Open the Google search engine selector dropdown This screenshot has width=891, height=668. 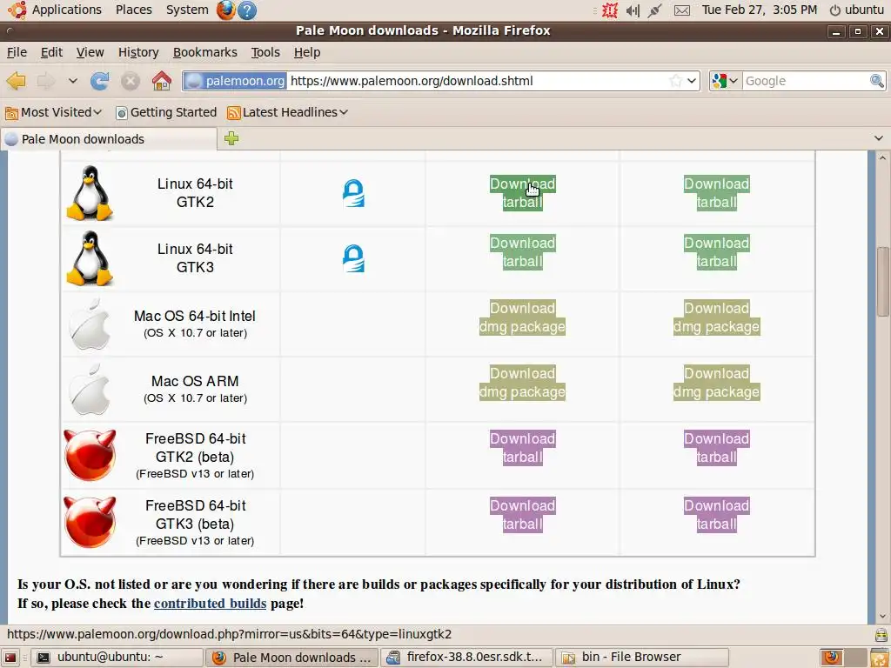[x=725, y=81]
